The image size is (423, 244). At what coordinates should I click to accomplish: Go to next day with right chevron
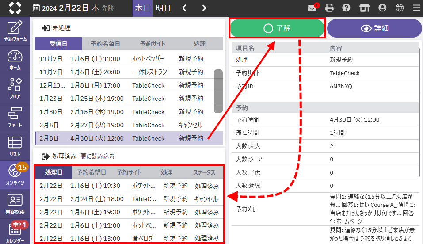pos(204,8)
